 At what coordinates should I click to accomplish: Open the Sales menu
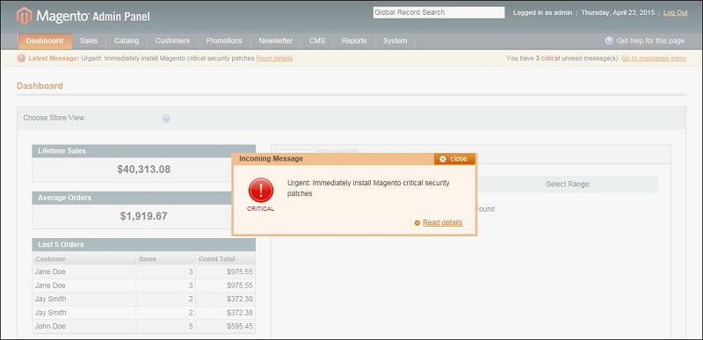[x=89, y=40]
